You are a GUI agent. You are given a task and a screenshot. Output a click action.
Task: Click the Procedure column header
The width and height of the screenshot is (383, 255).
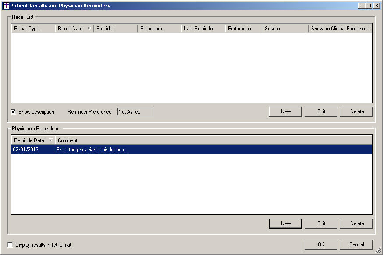coord(159,29)
